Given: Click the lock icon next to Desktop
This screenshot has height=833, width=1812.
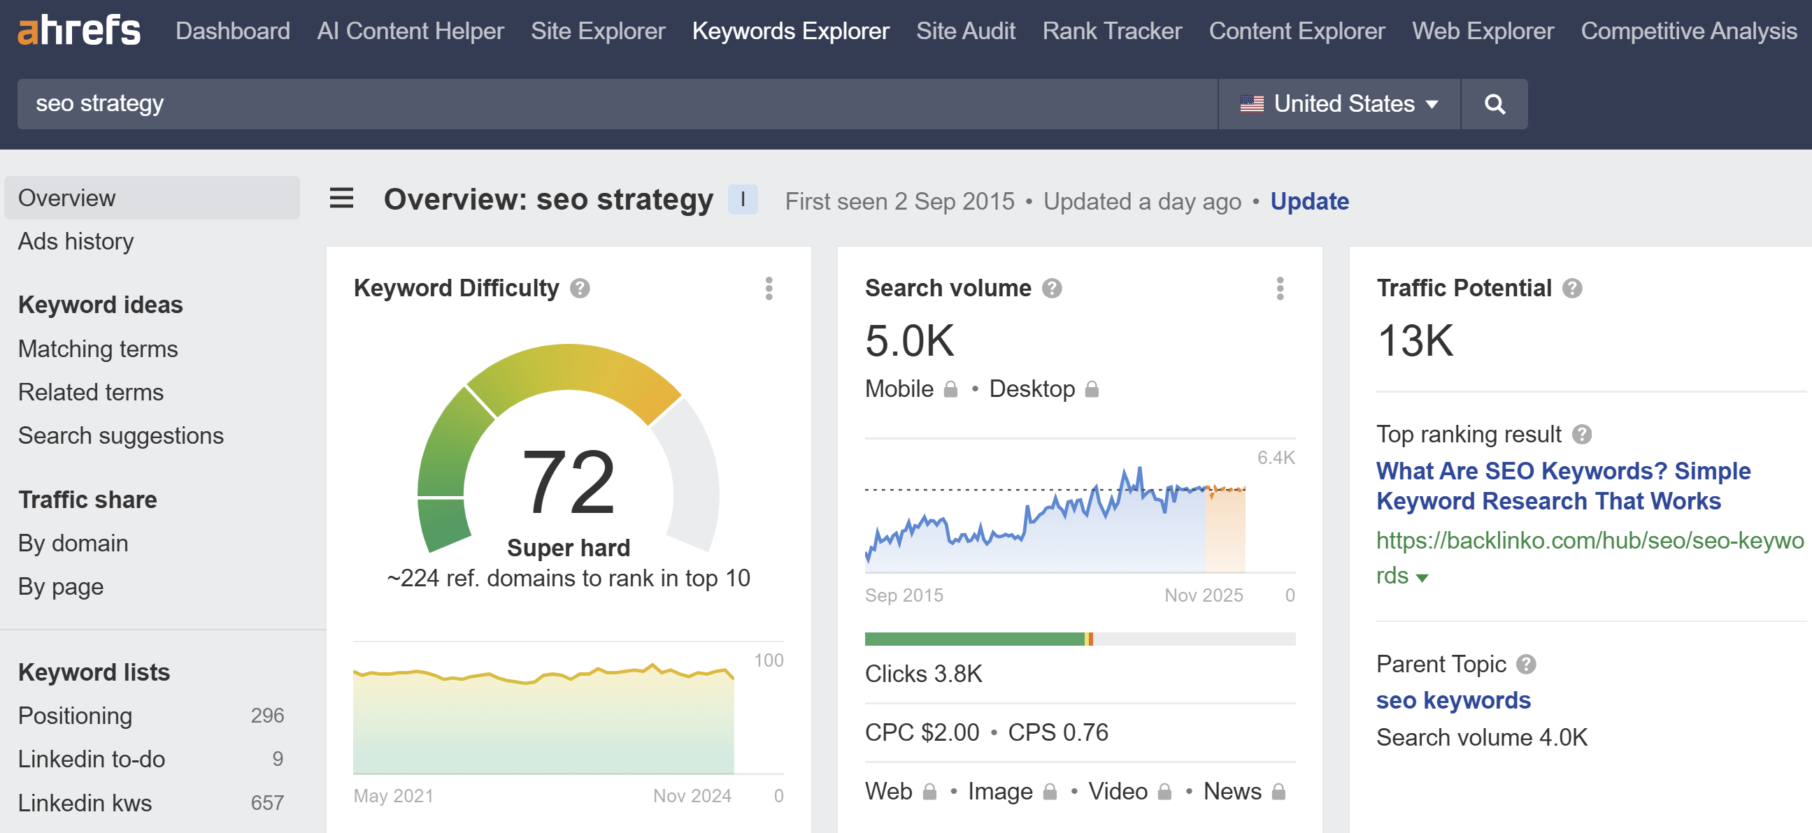Looking at the screenshot, I should 1092,389.
